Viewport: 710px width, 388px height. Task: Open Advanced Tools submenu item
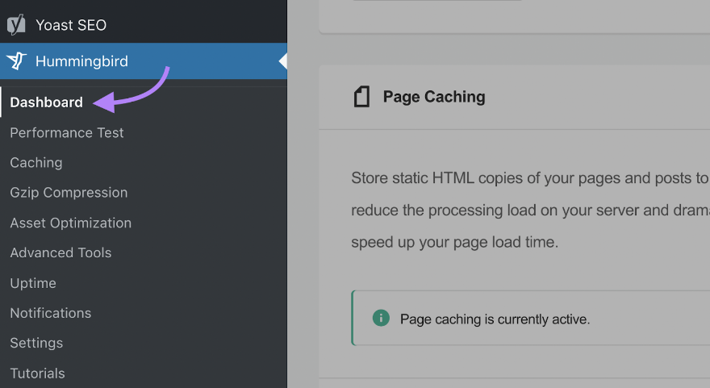pyautogui.click(x=61, y=252)
